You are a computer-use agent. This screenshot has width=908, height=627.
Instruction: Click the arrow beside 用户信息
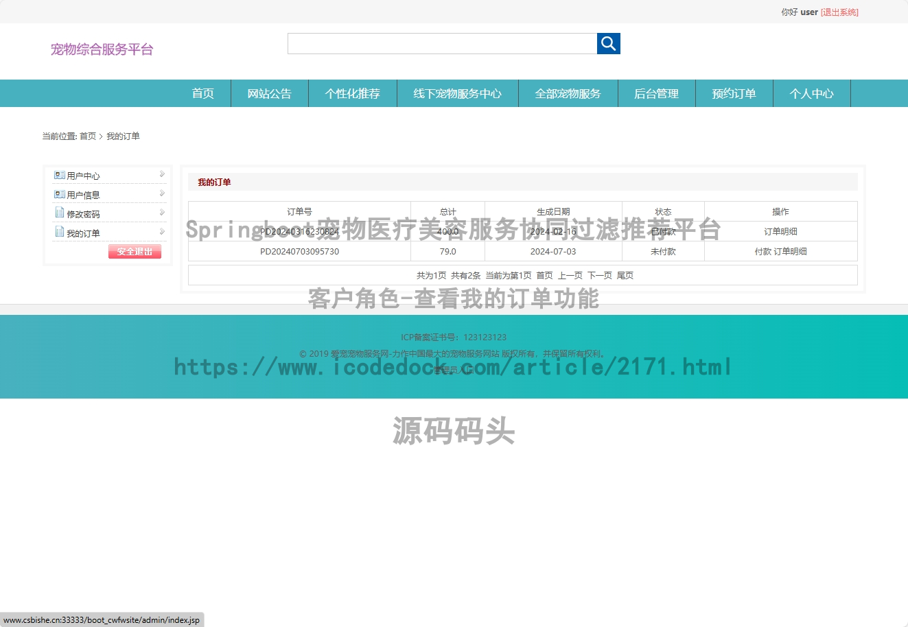click(x=162, y=193)
